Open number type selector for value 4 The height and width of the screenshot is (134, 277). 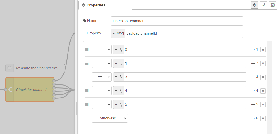click(x=119, y=91)
